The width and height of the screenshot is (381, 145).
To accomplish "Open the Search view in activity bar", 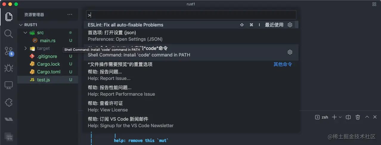I will pos(9,34).
